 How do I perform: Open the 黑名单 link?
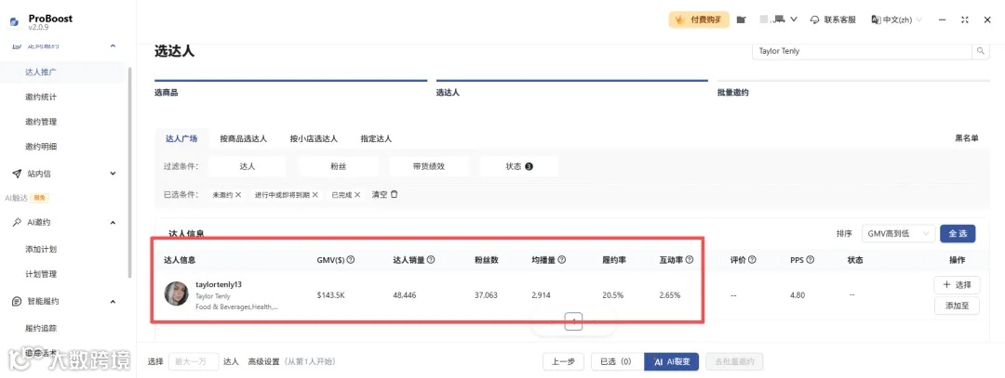(x=967, y=138)
